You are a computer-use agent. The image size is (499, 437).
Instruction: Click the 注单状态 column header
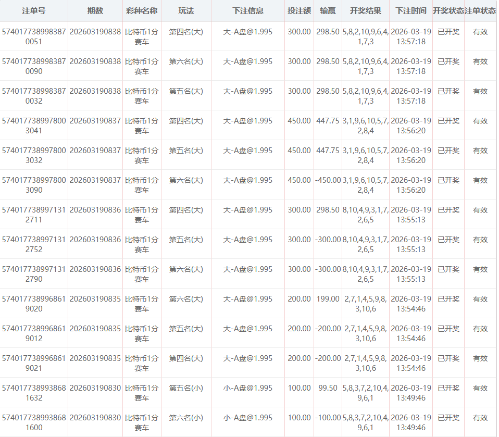pos(480,10)
